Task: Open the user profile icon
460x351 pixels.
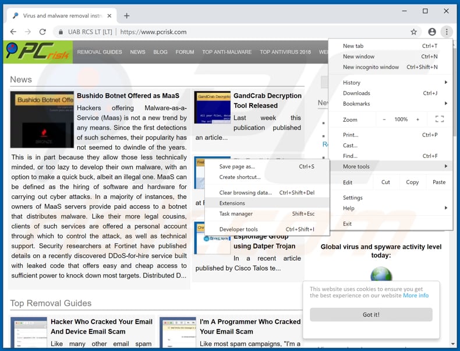Action: (432, 31)
